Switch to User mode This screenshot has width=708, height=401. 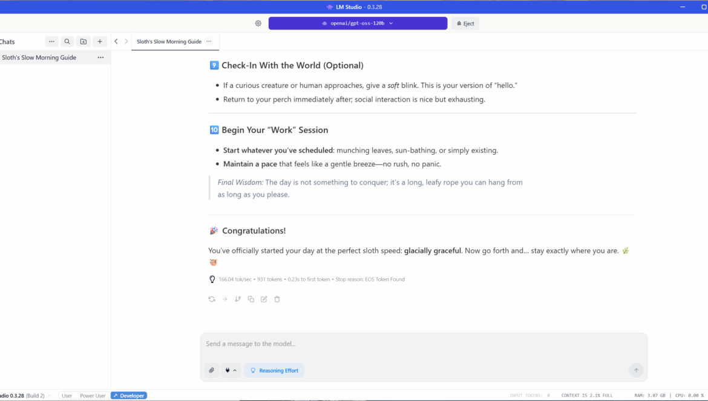tap(67, 396)
